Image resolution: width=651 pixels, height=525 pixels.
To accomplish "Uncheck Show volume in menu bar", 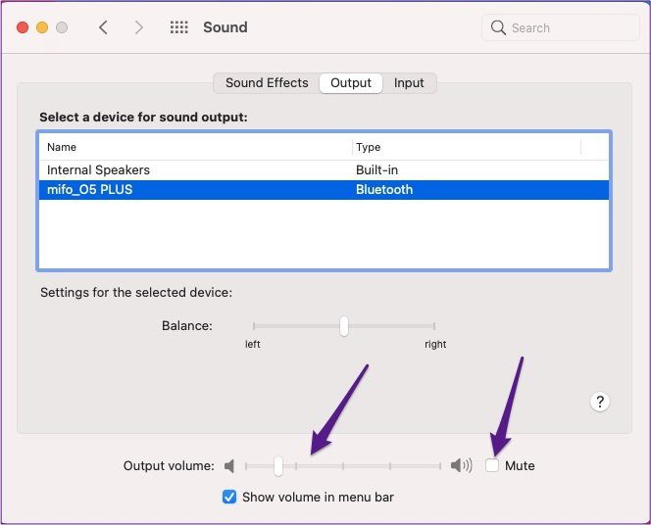I will 229,497.
